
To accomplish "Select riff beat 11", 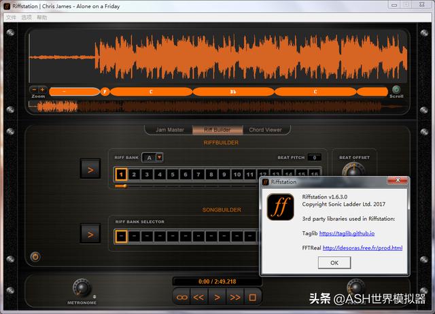I will [x=250, y=175].
